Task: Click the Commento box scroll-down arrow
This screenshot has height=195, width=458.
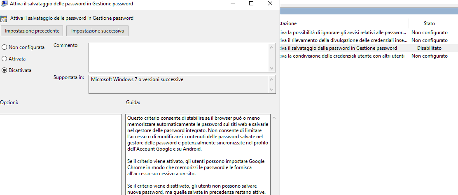Action: point(272,68)
